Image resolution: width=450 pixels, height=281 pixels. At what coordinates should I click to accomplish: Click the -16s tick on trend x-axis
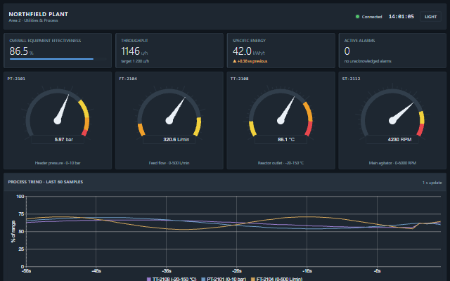pyautogui.click(x=307, y=271)
